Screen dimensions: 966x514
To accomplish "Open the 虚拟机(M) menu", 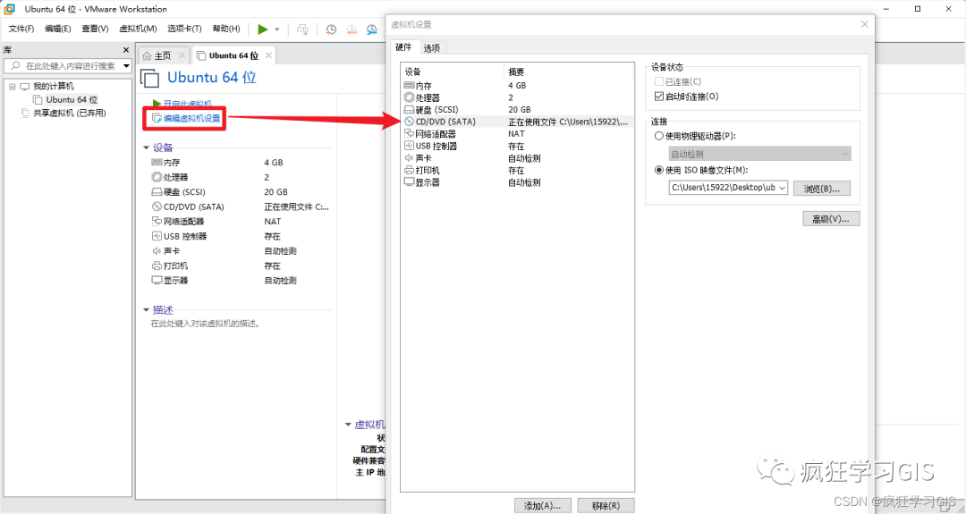I will point(138,29).
